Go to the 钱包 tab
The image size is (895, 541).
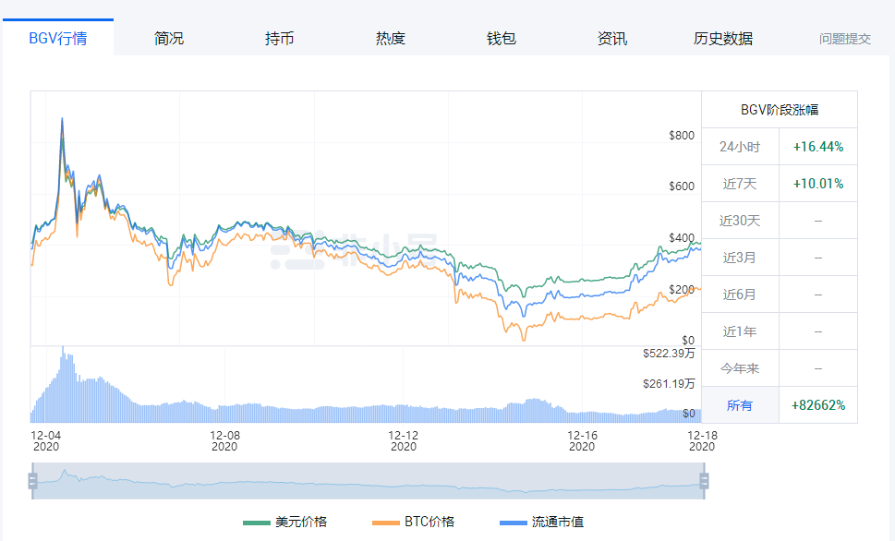502,38
